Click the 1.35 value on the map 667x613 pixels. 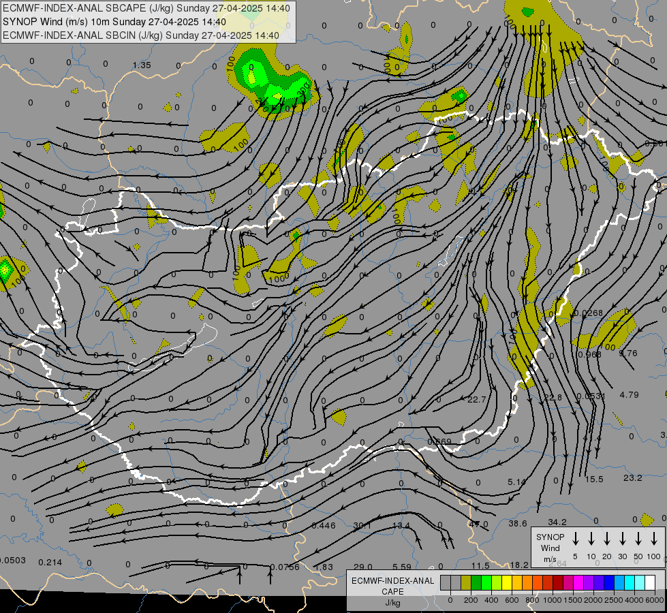click(142, 65)
